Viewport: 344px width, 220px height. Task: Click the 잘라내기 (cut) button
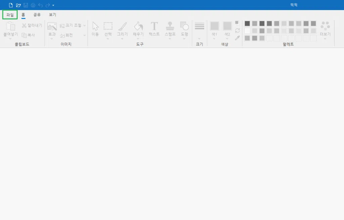pos(32,25)
